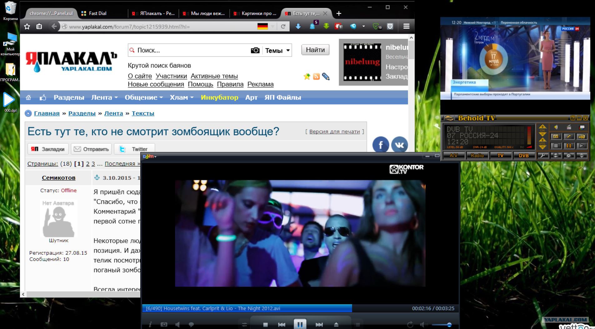Screen dimensions: 595x329
Task: Open the bookmarks list icon in Firefox toolbar
Action: [x=39, y=27]
